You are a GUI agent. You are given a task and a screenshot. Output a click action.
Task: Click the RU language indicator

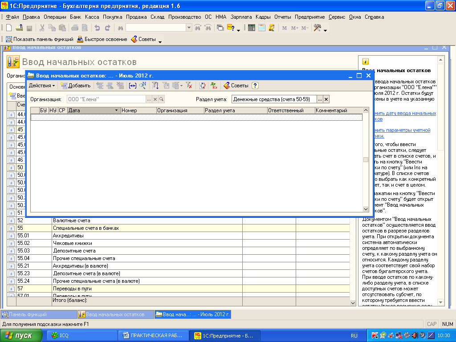click(354, 336)
